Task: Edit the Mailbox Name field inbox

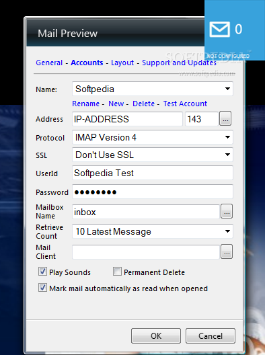Action: pyautogui.click(x=146, y=212)
